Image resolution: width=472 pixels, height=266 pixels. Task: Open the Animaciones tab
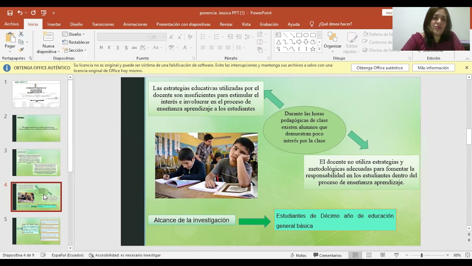135,24
